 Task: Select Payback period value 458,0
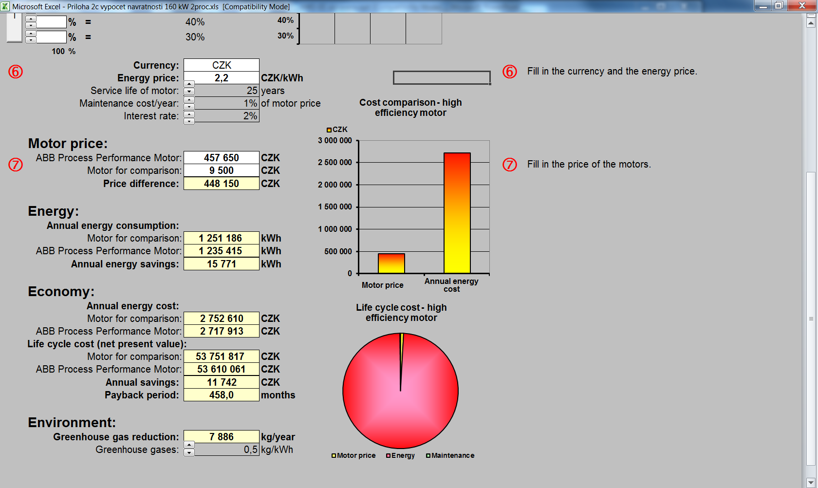click(222, 395)
